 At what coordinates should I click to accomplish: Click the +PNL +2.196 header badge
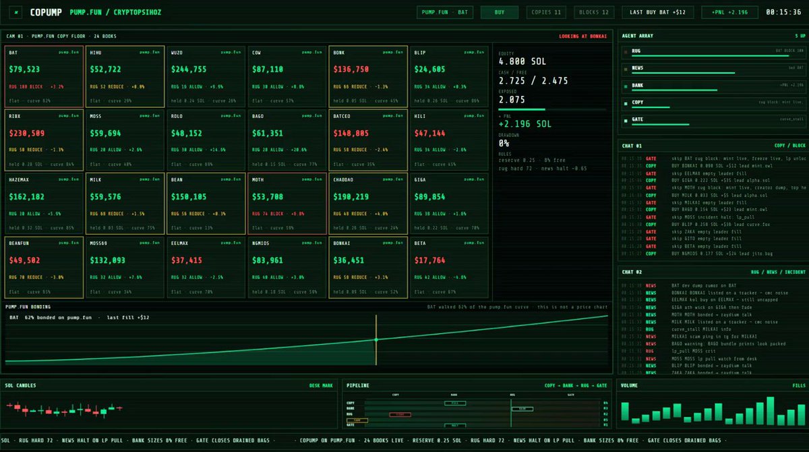730,12
